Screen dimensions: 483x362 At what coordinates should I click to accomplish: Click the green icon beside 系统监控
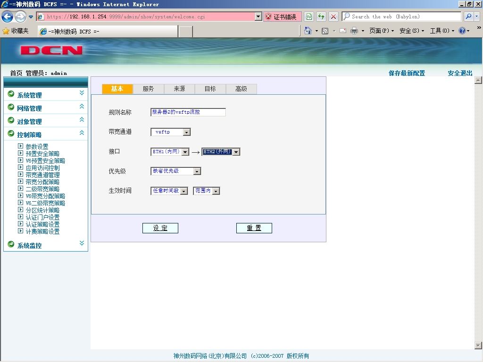11,244
